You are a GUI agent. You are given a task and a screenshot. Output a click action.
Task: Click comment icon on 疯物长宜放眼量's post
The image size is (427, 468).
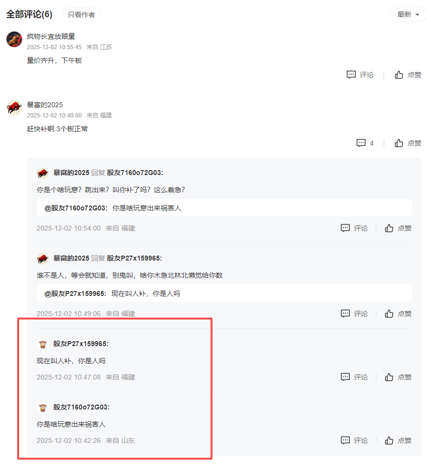(360, 75)
